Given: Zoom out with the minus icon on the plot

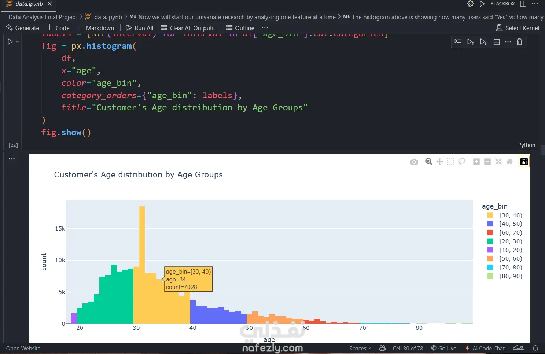Looking at the screenshot, I should pyautogui.click(x=487, y=162).
